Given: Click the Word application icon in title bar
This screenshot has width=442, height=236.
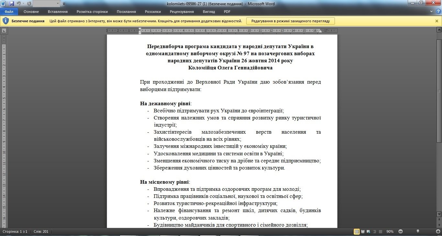Looking at the screenshot, I should click(3, 4).
